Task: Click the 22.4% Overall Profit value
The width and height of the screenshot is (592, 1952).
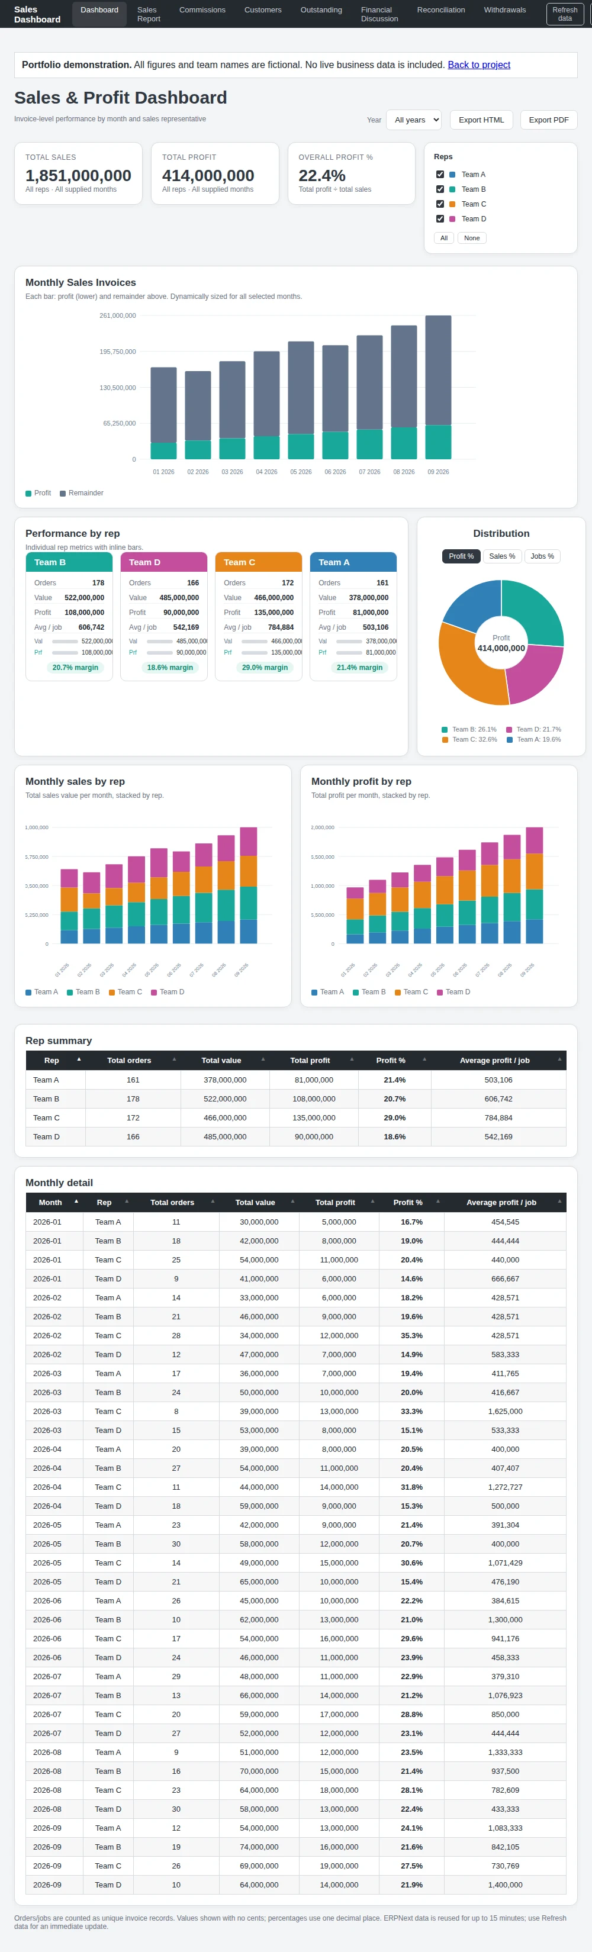Action: [322, 176]
